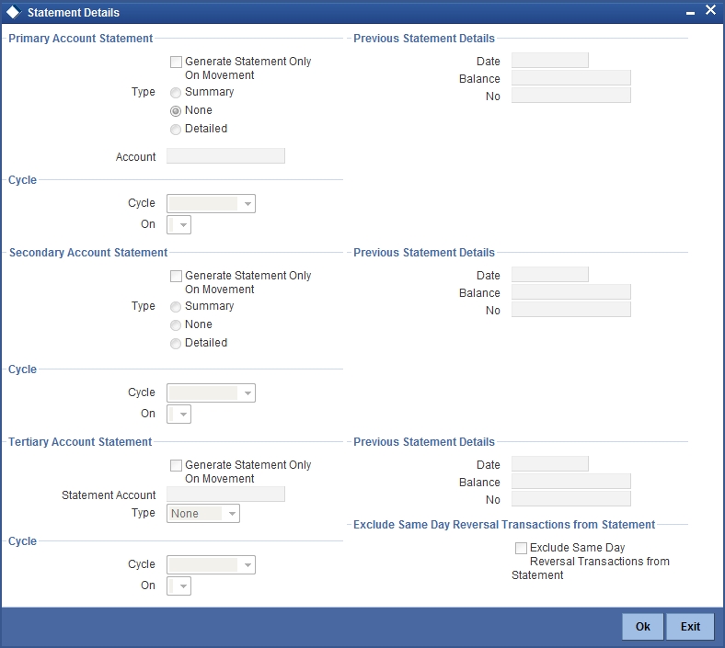Enable Secondary Generate Statement Only On Movement
Viewport: 725px width, 648px height.
point(176,276)
